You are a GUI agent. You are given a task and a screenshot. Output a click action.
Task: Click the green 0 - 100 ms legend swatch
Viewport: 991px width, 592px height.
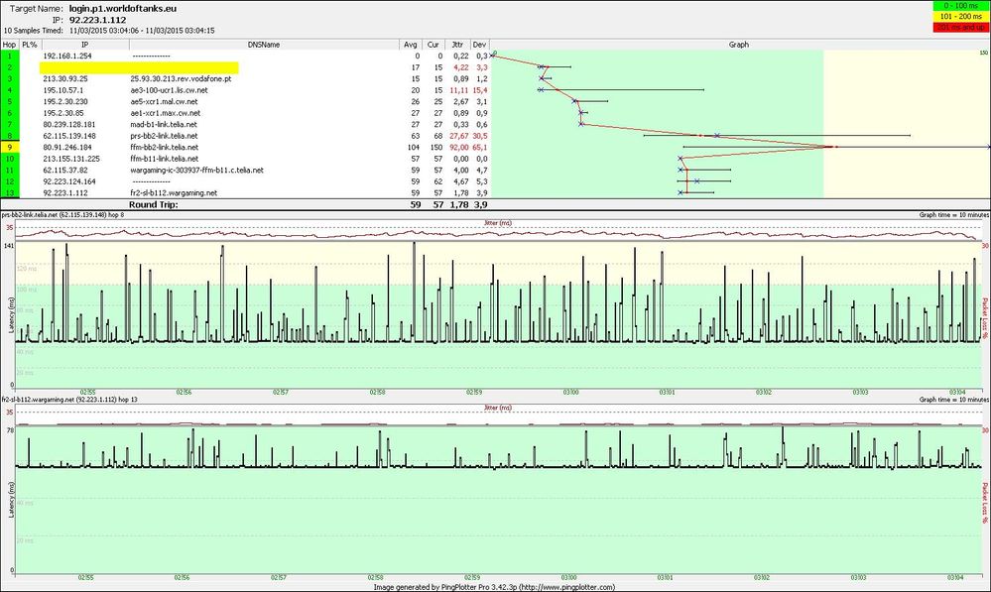click(960, 6)
